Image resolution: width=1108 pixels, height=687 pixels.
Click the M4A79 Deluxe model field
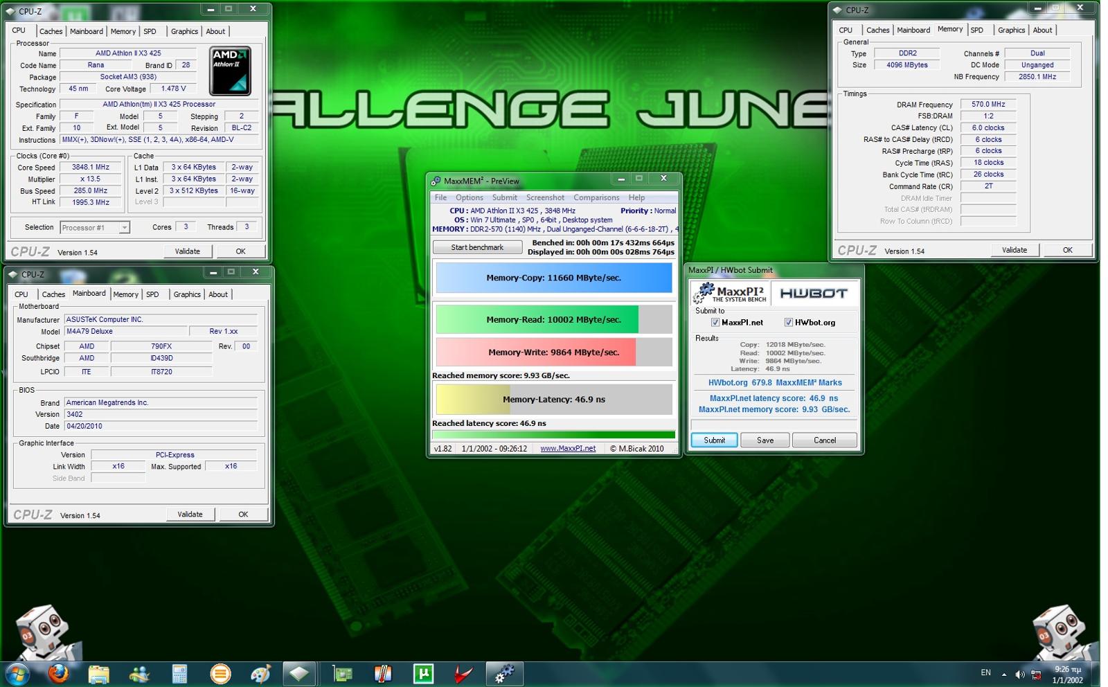pos(125,331)
